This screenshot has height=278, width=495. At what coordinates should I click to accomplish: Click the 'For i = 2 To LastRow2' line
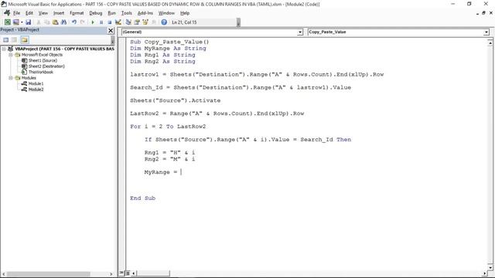pyautogui.click(x=168, y=127)
